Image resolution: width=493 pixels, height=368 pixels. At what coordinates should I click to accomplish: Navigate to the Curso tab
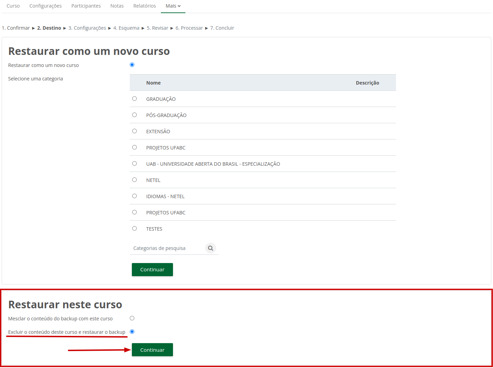pyautogui.click(x=13, y=6)
